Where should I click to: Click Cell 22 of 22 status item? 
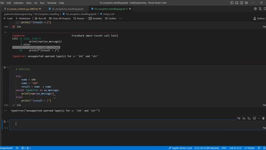click(x=235, y=148)
